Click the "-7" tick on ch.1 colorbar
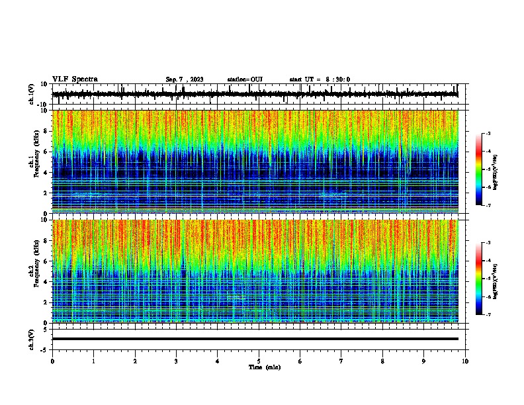 click(488, 206)
